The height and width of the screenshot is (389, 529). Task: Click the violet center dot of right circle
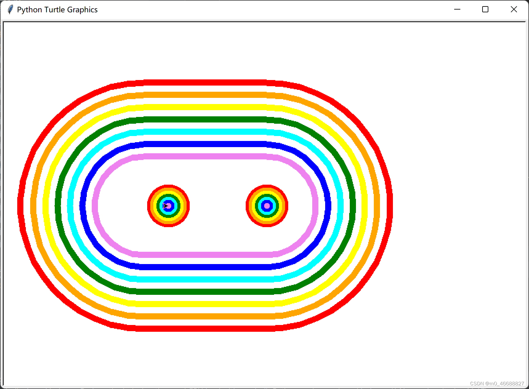point(267,206)
